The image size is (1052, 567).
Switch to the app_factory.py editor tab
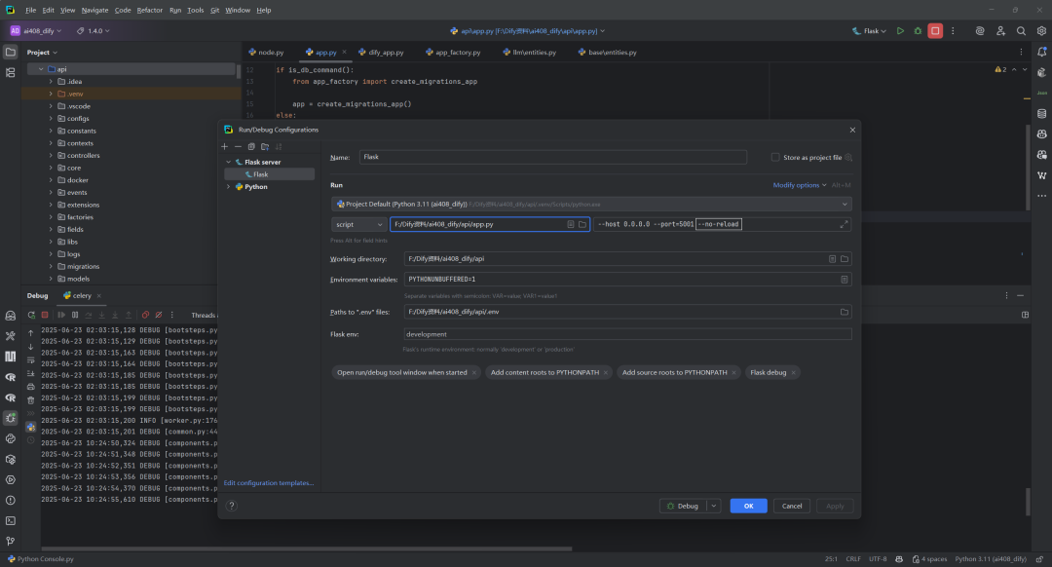[454, 53]
